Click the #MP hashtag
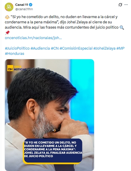 120,48
